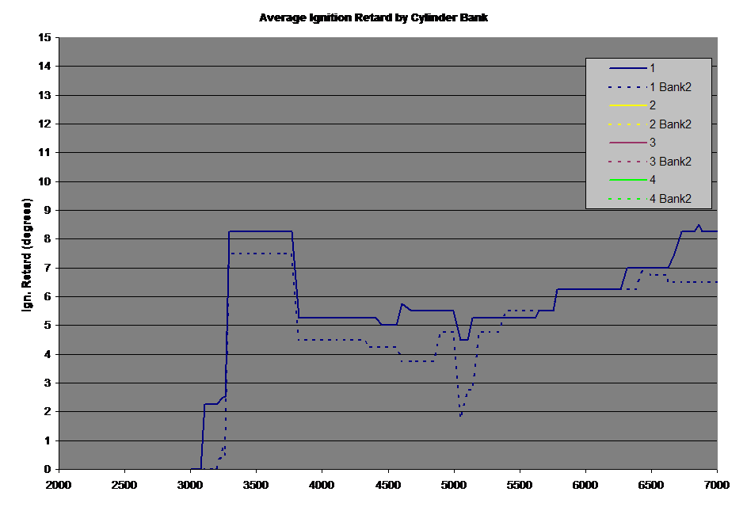The width and height of the screenshot is (747, 511).
Task: Select the legend entry labeled "4"
Action: coord(652,180)
